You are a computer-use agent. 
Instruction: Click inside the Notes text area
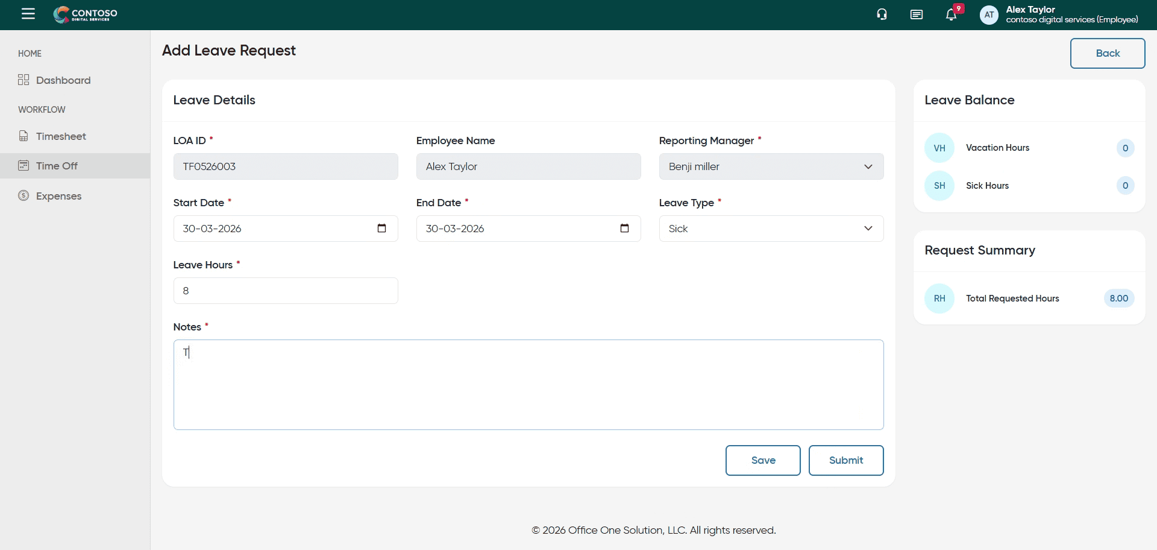528,385
